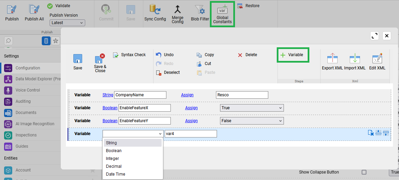Click the Merge Config icon
Screen dimensions: 399x180
tap(177, 14)
